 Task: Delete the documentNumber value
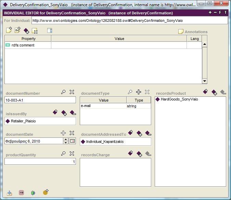72,92
